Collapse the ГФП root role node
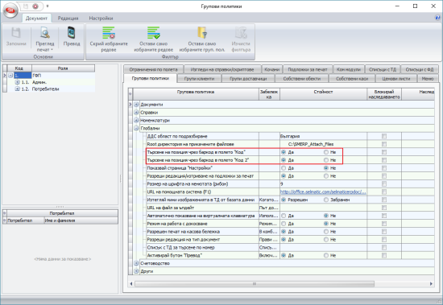The width and height of the screenshot is (443, 305). click(x=10, y=76)
